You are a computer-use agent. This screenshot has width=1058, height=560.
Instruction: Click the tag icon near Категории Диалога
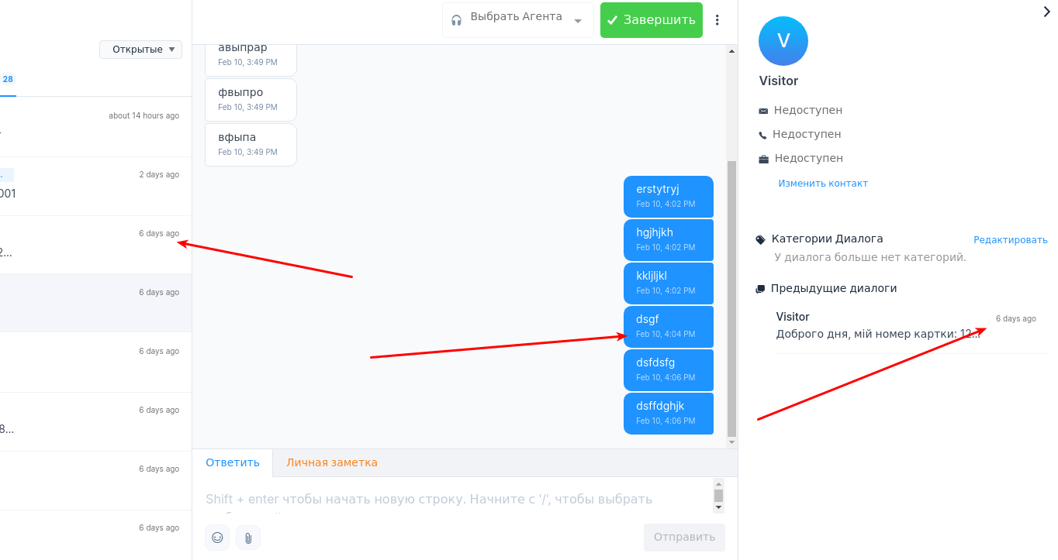(x=759, y=239)
